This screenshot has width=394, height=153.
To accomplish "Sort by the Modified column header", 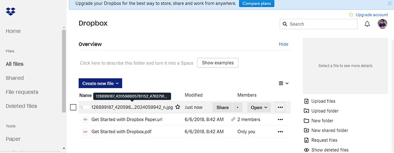I will click(193, 95).
